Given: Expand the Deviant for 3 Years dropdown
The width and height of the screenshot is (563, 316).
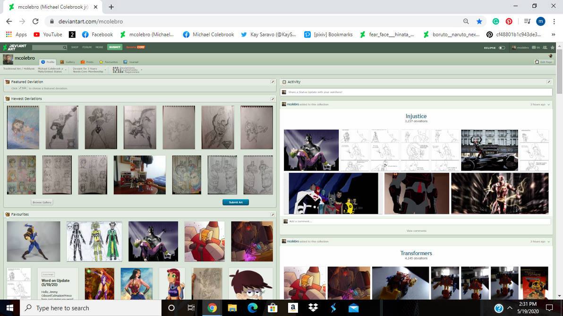Looking at the screenshot, I should click(x=105, y=70).
